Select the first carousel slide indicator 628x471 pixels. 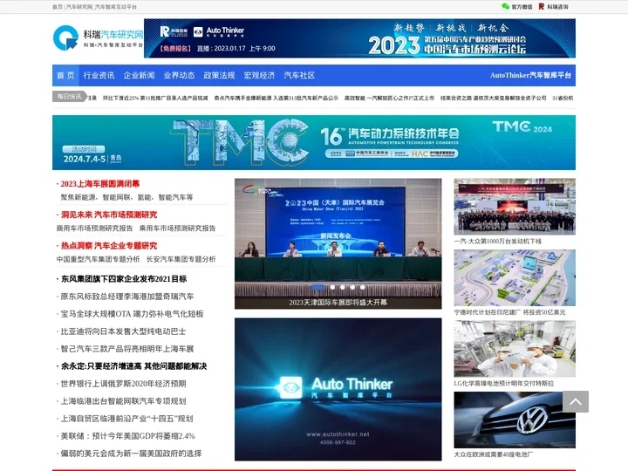click(317, 287)
